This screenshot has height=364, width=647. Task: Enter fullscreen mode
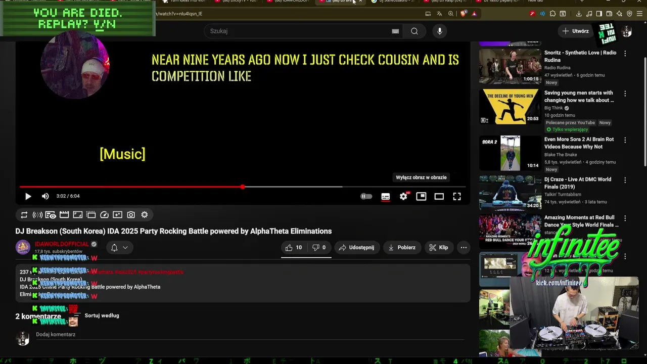[457, 196]
